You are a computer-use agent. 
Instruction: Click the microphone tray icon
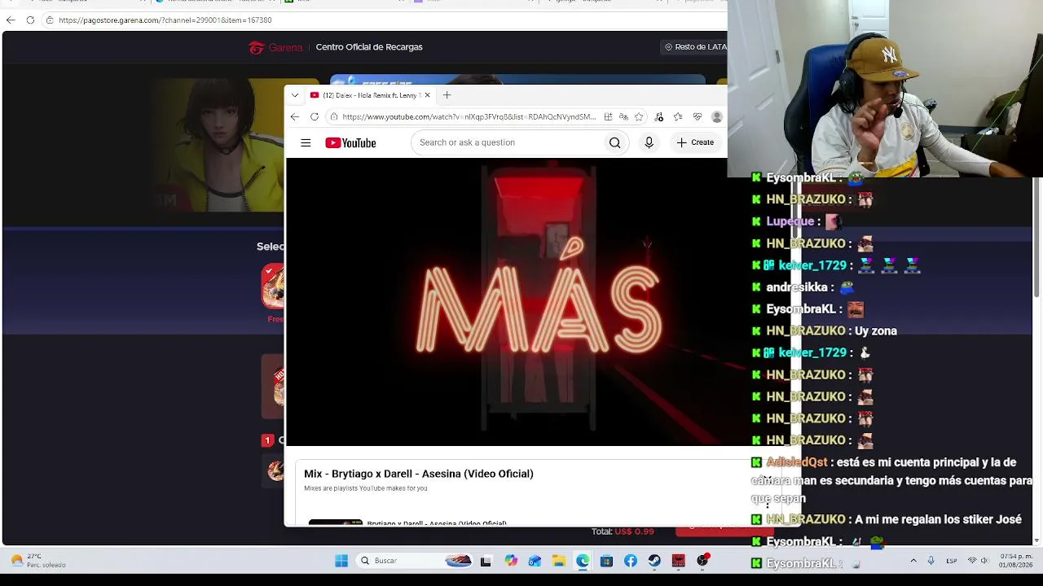[931, 561]
